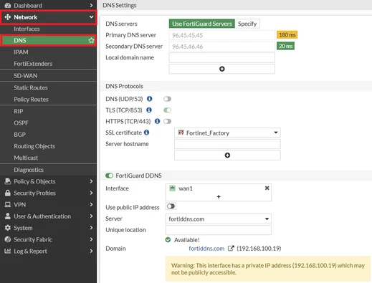Click the Unique location field

click(x=219, y=230)
